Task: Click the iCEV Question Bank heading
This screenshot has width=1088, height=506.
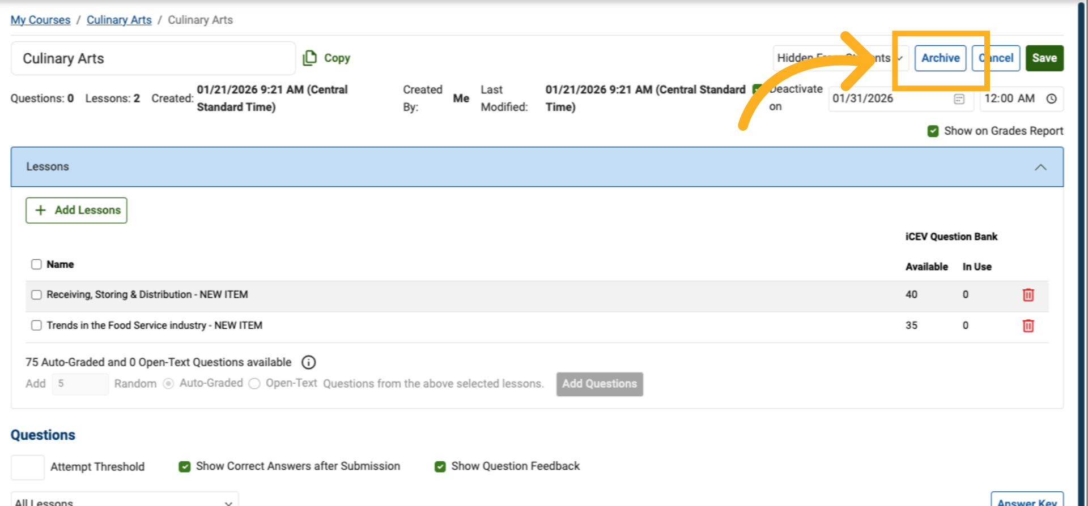Action: [951, 237]
